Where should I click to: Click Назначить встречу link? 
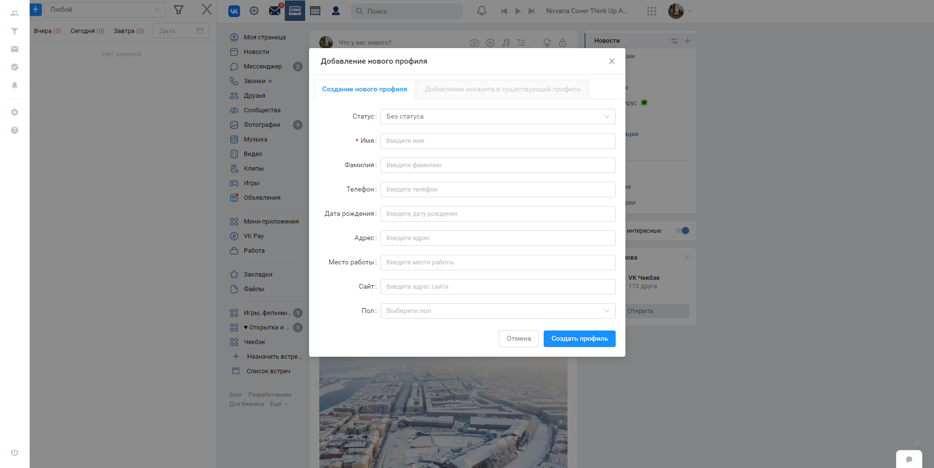275,357
